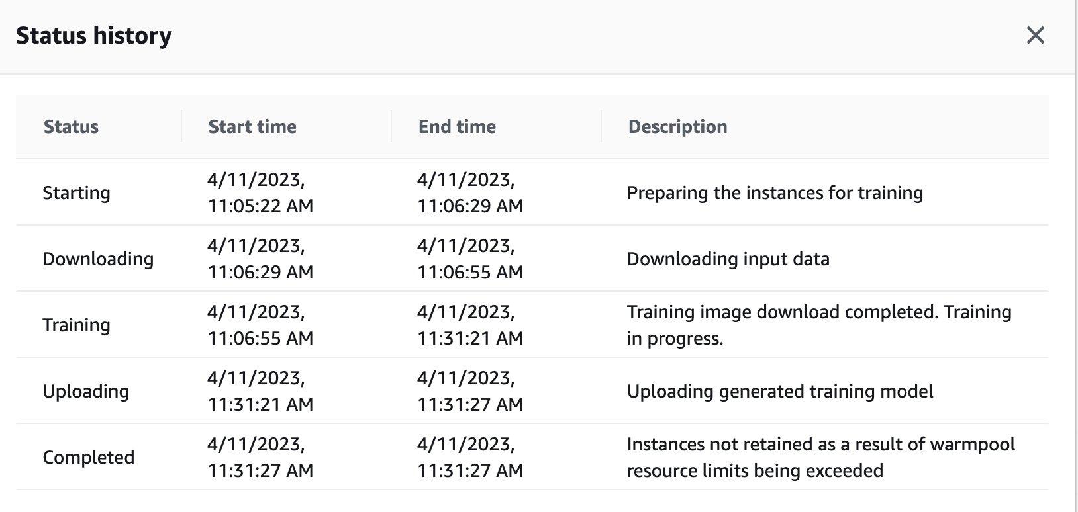
Task: Select the Uploading status cell
Action: [x=85, y=391]
